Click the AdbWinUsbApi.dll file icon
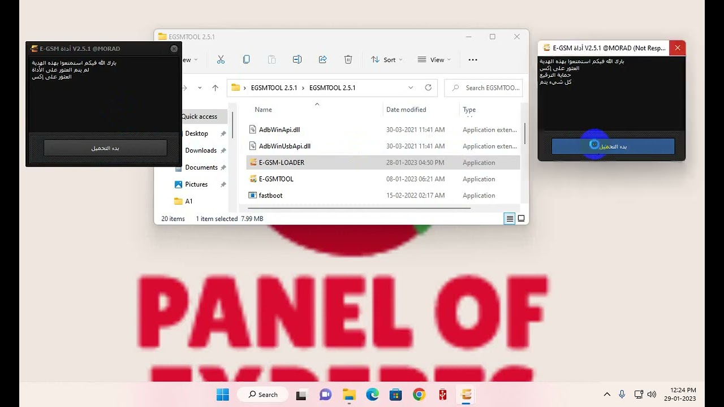 click(253, 146)
